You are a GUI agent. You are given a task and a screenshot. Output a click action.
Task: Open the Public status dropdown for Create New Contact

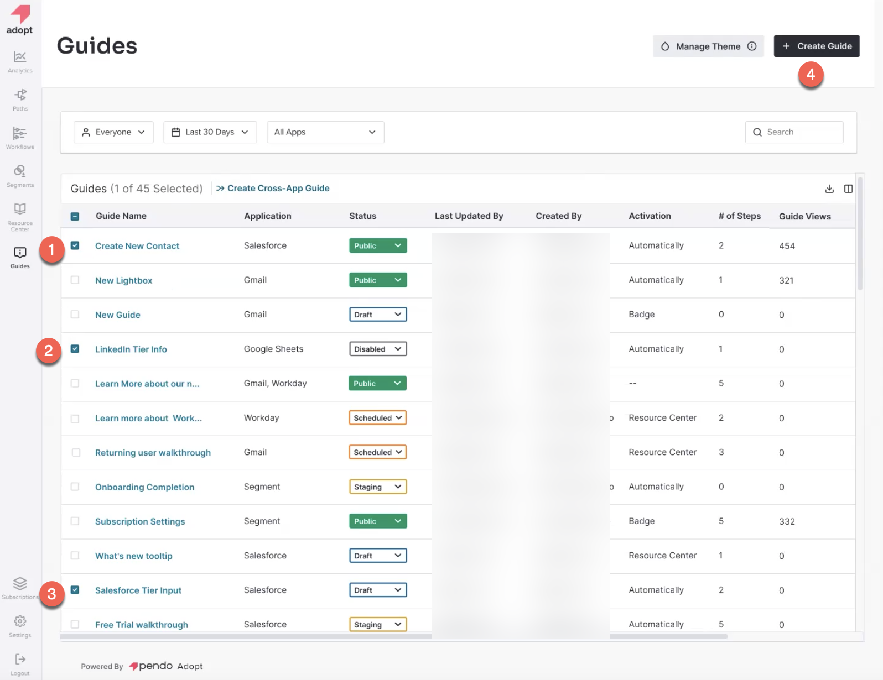click(x=378, y=245)
